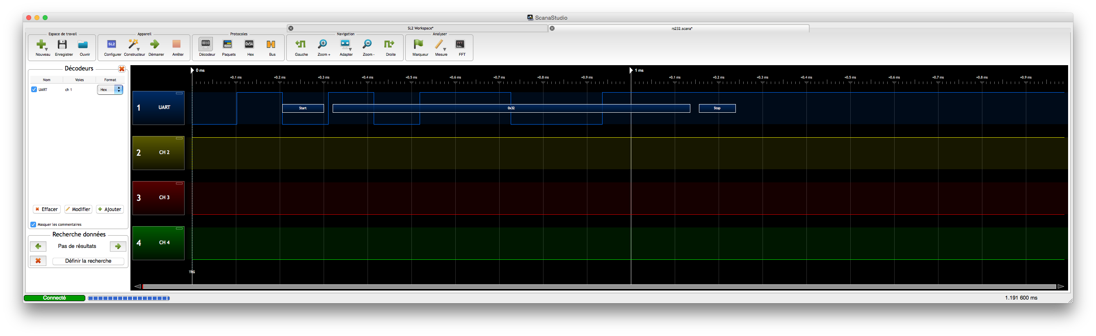The height and width of the screenshot is (336, 1096).
Task: Toggle Masquer les commentaires checkbox
Action: pyautogui.click(x=33, y=224)
